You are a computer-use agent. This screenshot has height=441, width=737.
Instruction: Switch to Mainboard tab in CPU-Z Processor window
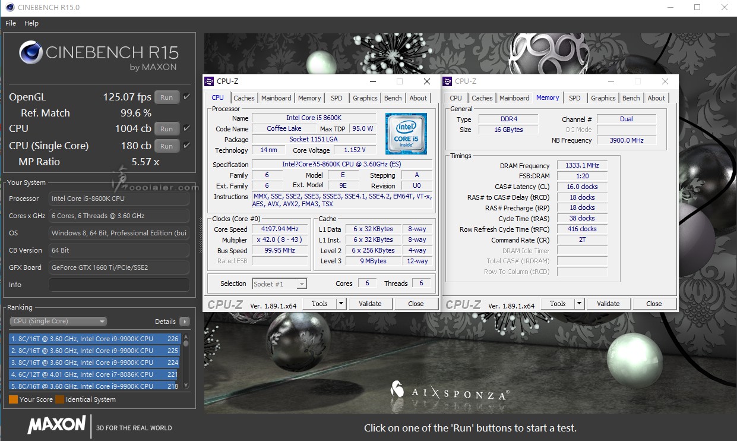pos(276,98)
